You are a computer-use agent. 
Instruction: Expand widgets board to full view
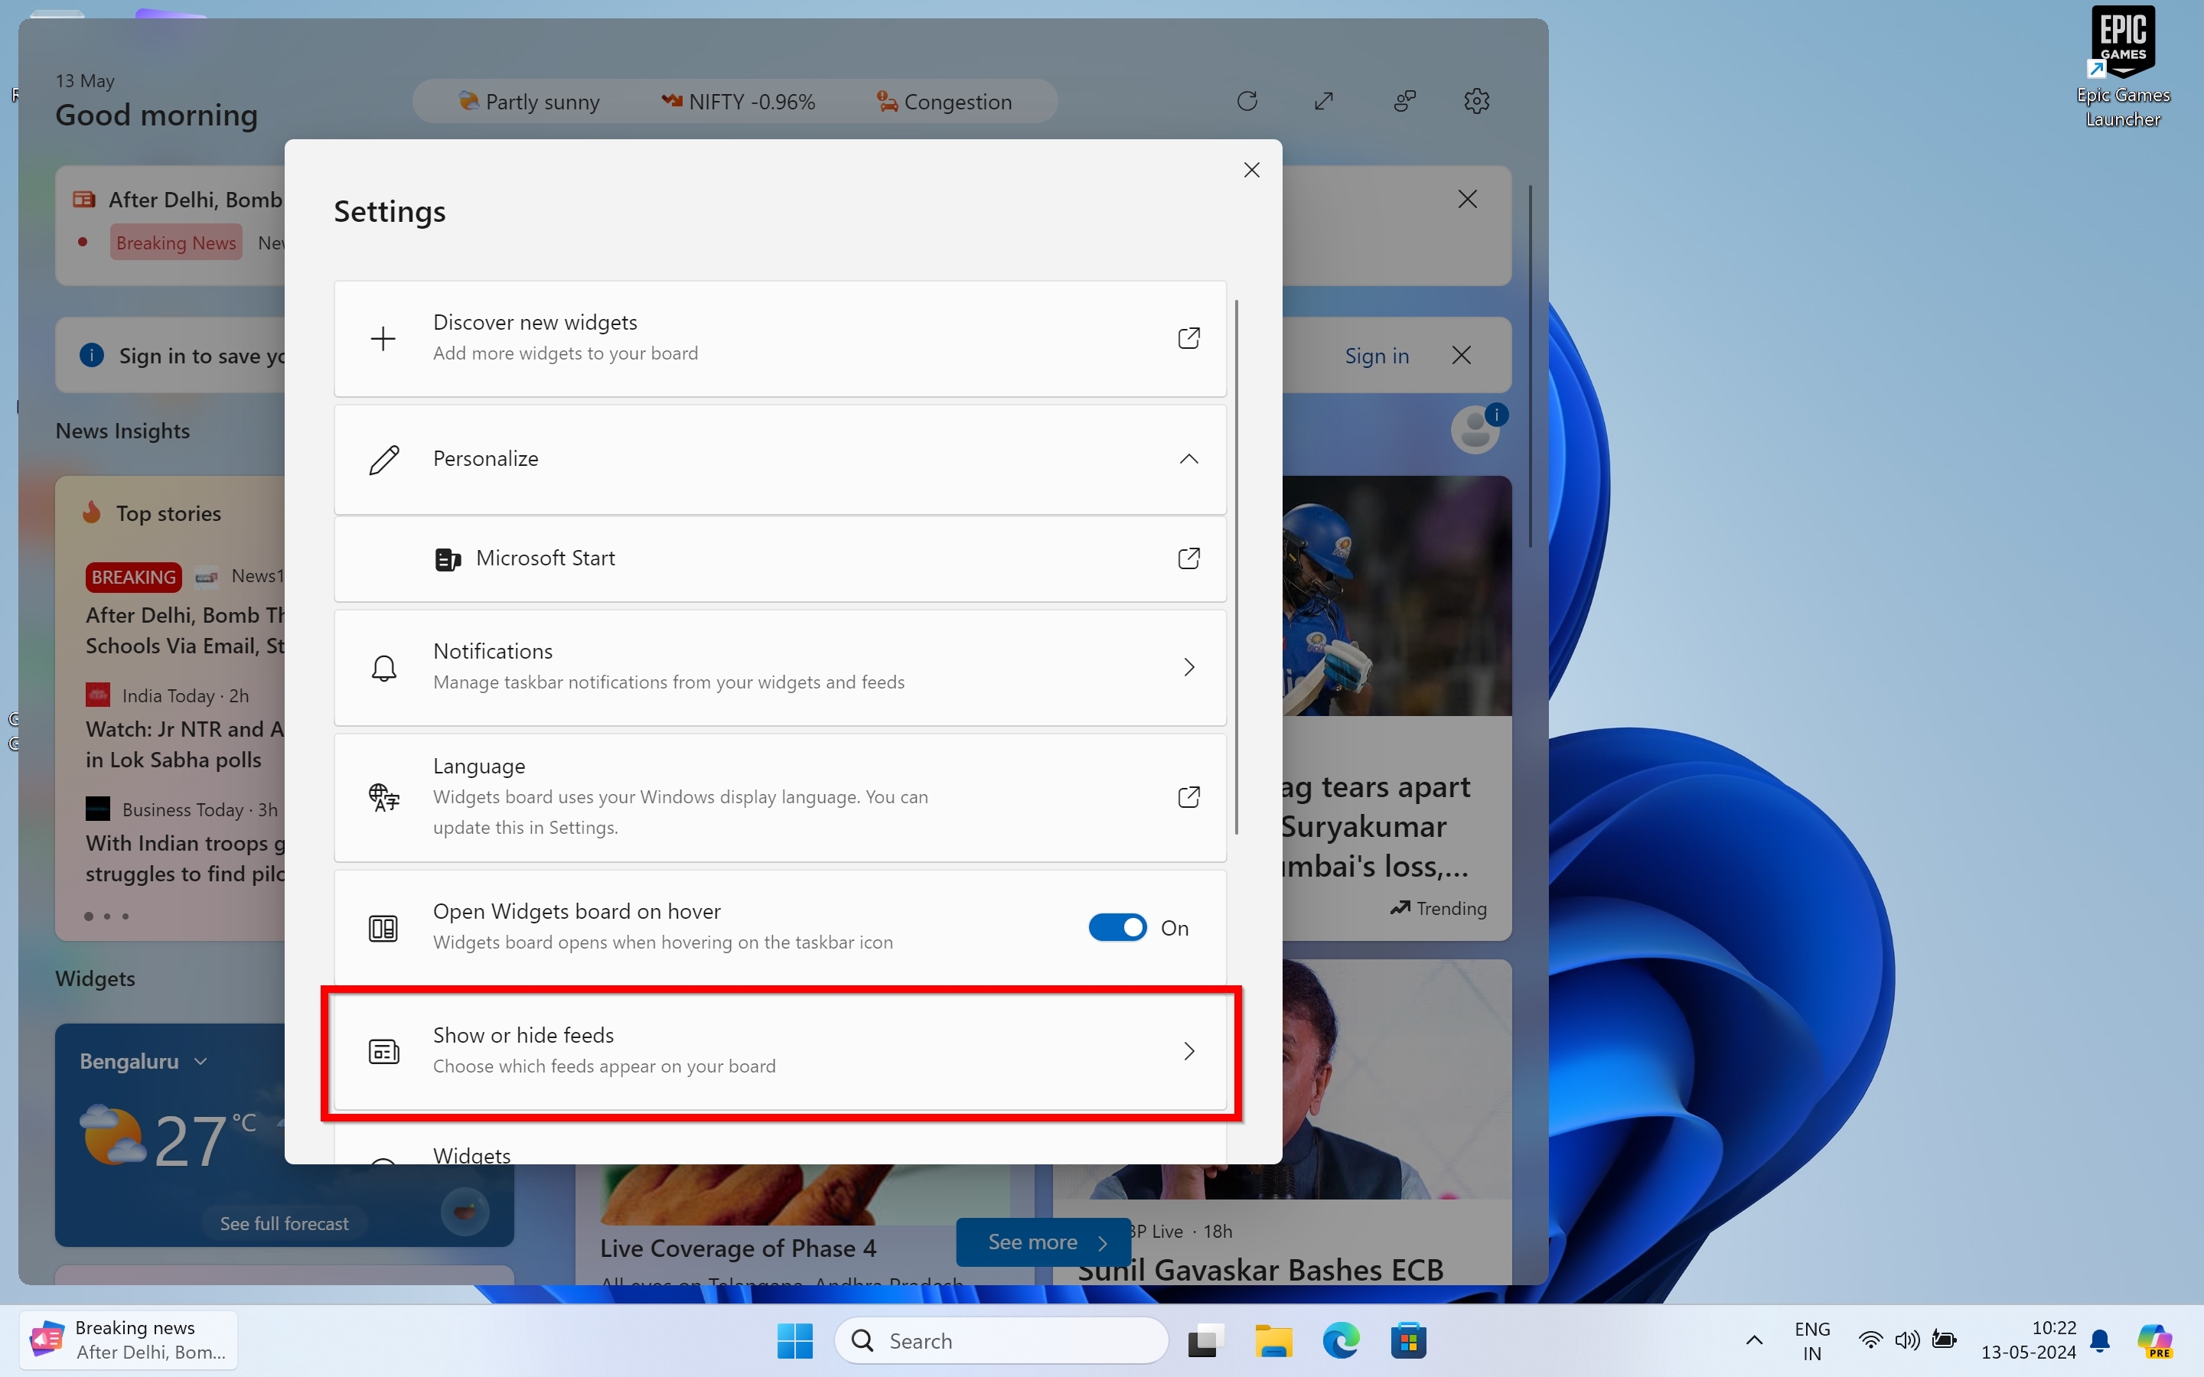(1323, 101)
